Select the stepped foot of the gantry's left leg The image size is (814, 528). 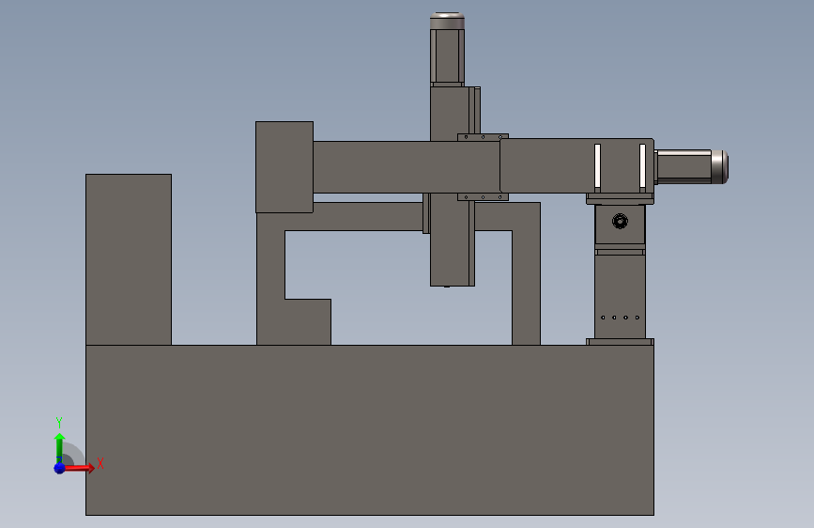pos(308,321)
